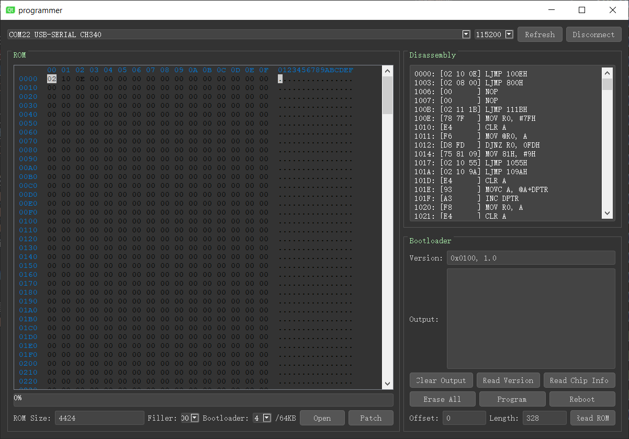Click the Reboot button
Screen dimensions: 629x439
pyautogui.click(x=582, y=399)
